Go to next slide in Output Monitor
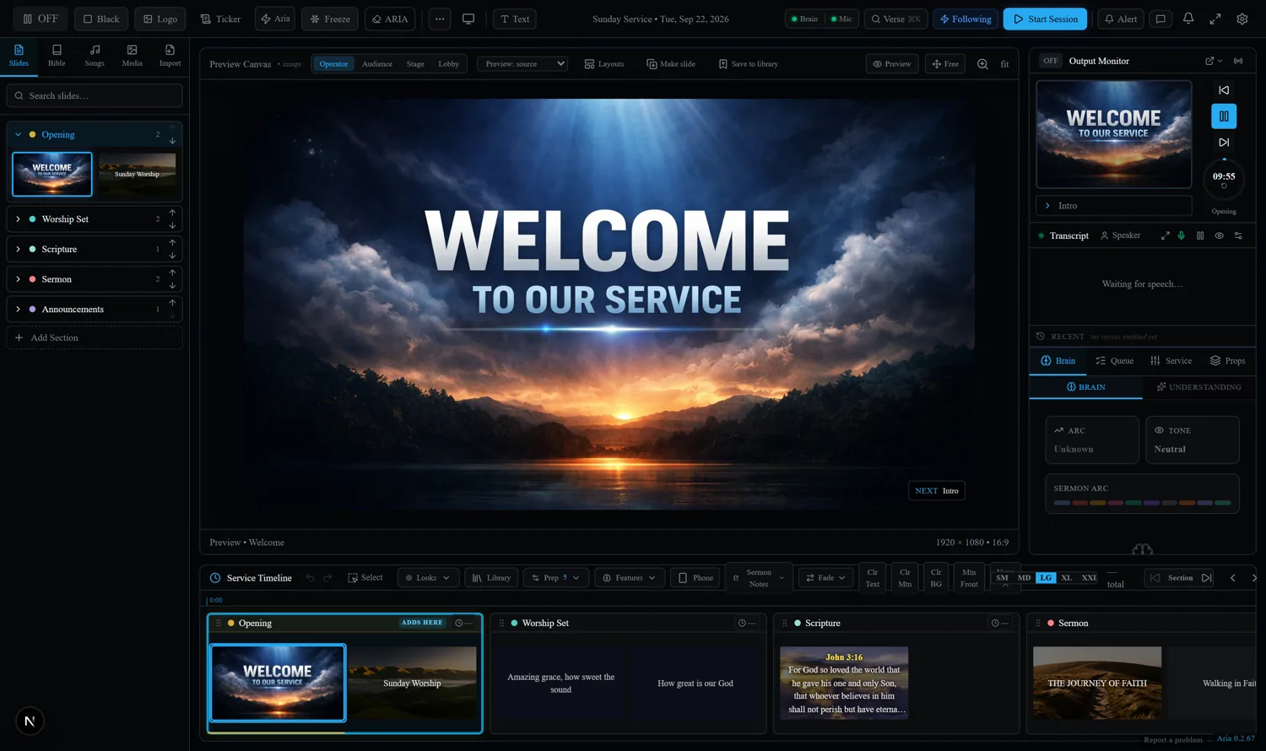Image resolution: width=1266 pixels, height=751 pixels. click(1224, 142)
